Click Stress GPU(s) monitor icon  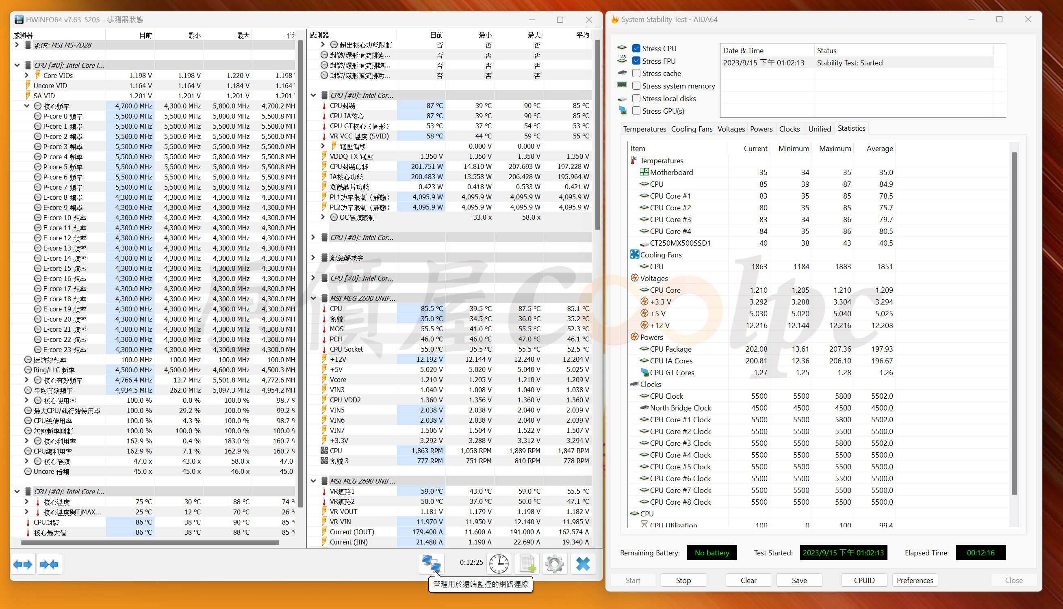(622, 111)
